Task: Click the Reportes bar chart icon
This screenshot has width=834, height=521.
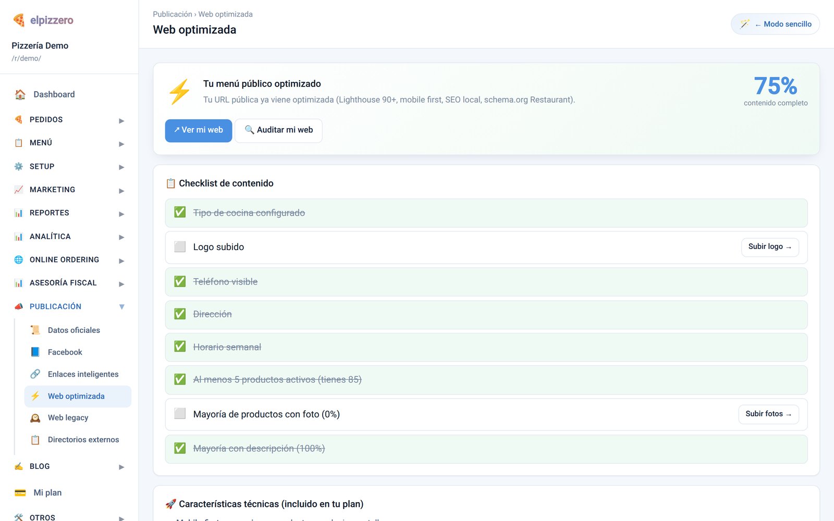Action: (x=19, y=213)
